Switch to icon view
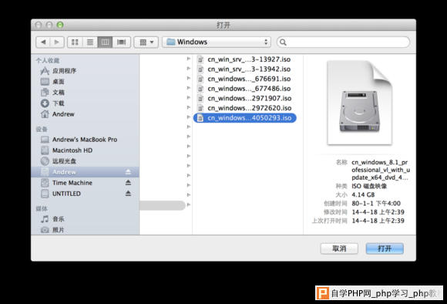The width and height of the screenshot is (447, 304). point(75,42)
